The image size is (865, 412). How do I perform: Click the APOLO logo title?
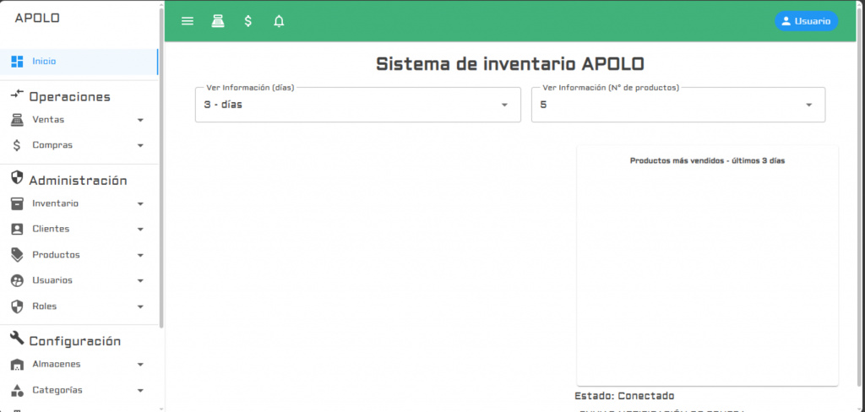[37, 18]
